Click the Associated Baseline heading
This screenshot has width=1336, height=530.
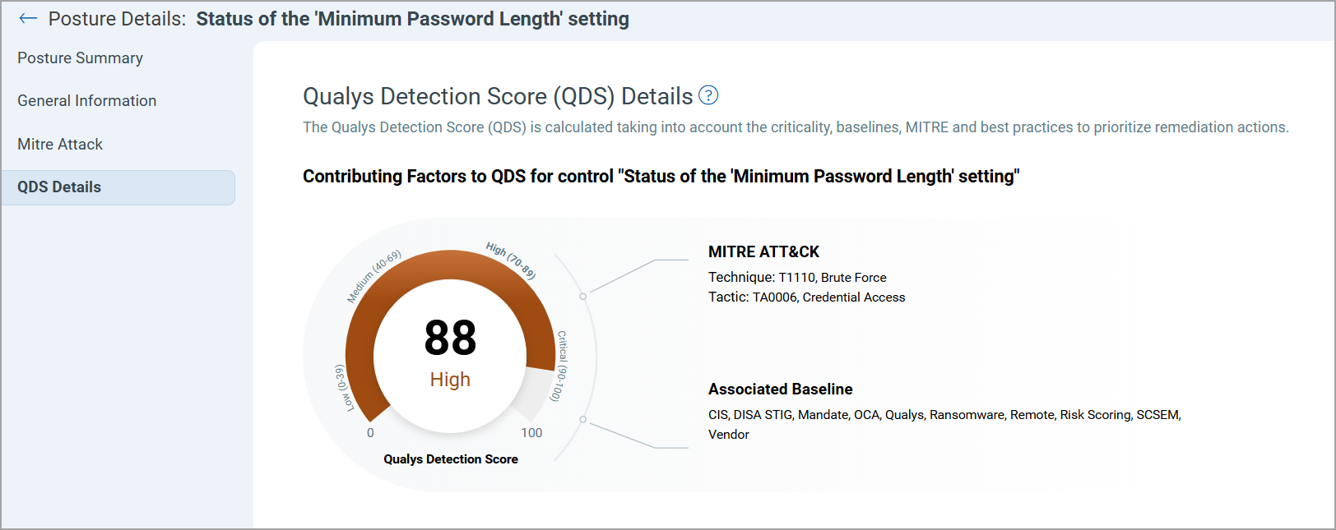pos(780,389)
